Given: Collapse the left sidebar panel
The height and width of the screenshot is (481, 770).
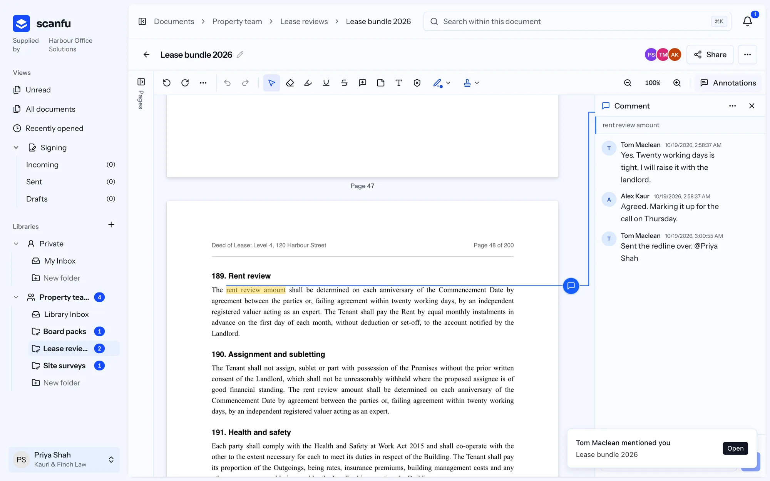Looking at the screenshot, I should [x=142, y=22].
